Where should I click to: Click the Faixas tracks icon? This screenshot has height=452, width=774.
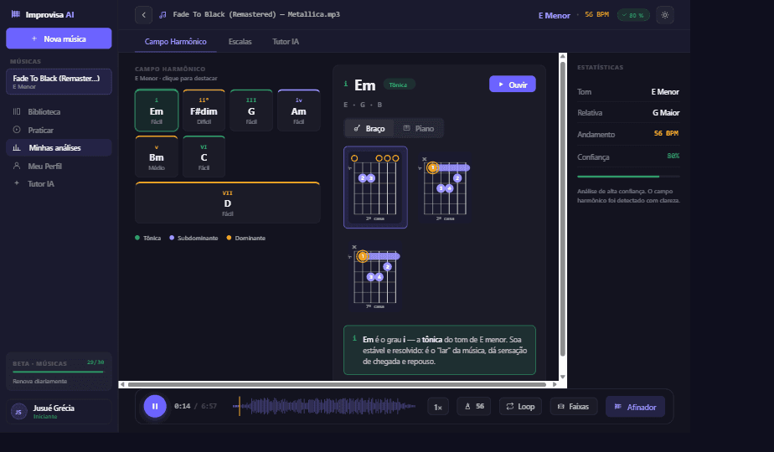[x=560, y=406]
